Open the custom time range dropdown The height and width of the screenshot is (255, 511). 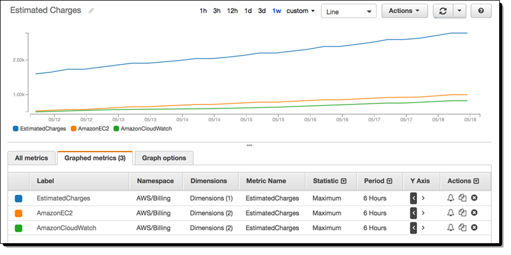[300, 11]
